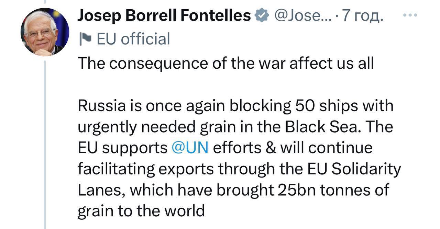Click the Josep Borrell Fontelles display name
Viewport: 440px width, 229px height.
pos(164,16)
